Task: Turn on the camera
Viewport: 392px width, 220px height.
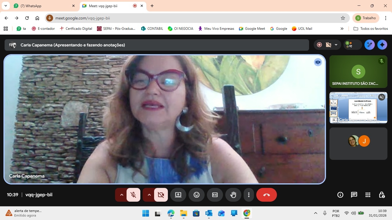Action: (161, 195)
